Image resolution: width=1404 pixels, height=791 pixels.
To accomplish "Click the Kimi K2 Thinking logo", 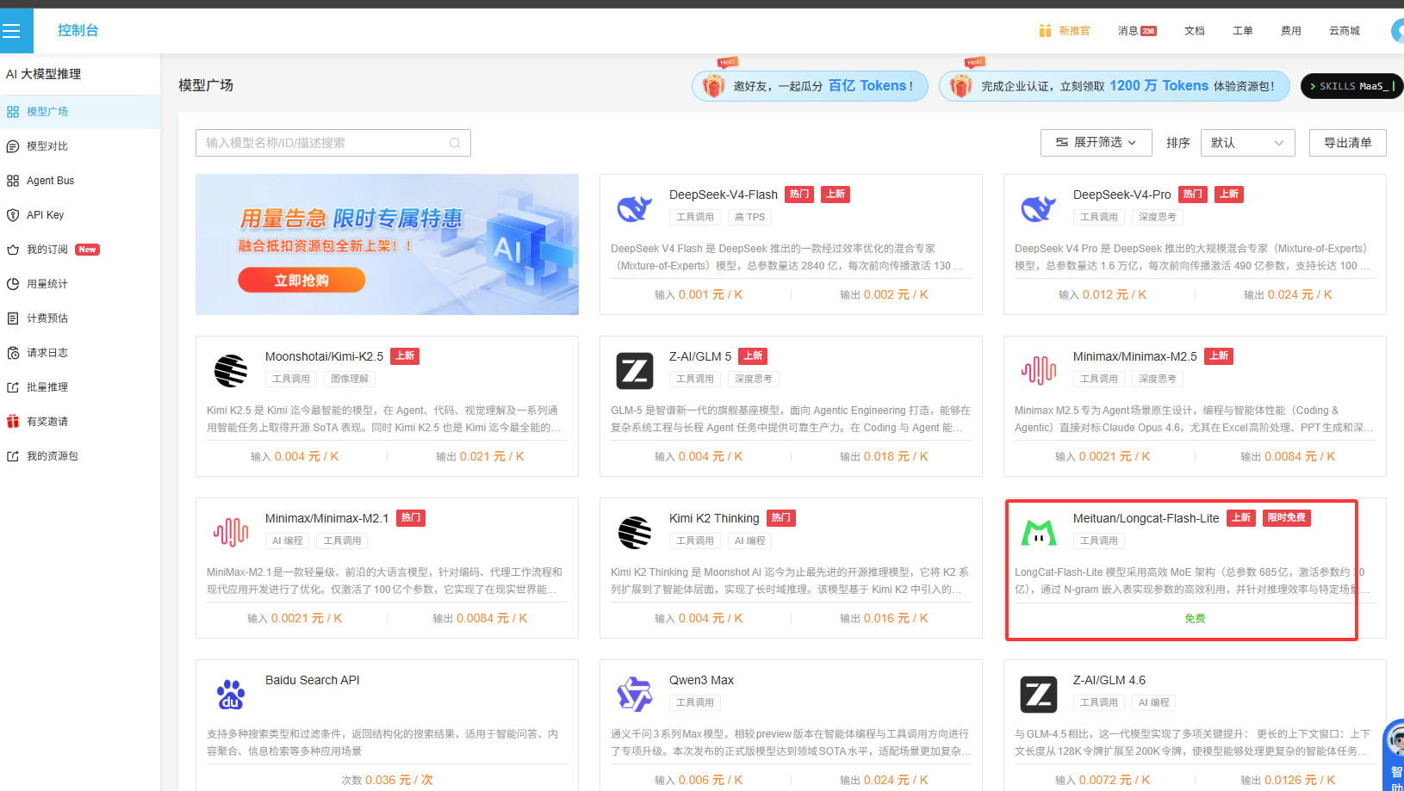I will (635, 533).
